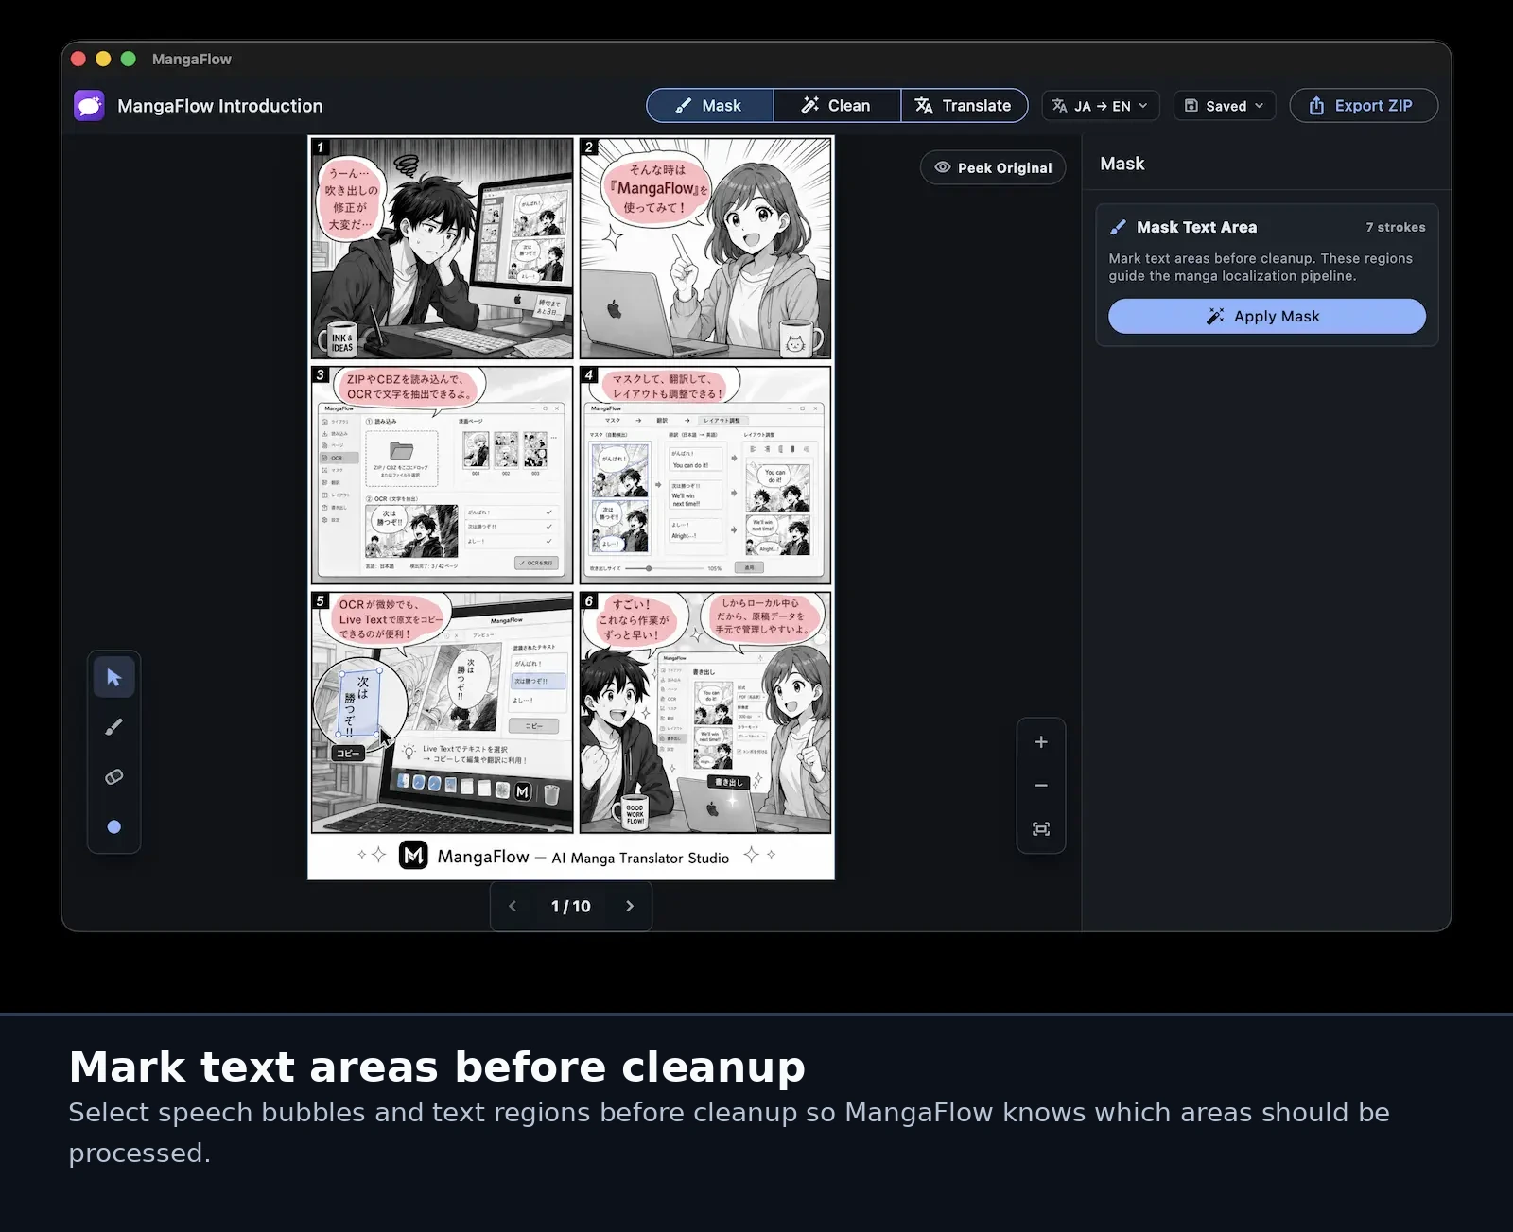Screen dimensions: 1513x1232
Task: Minimize the MangaFlow window
Action: [103, 59]
